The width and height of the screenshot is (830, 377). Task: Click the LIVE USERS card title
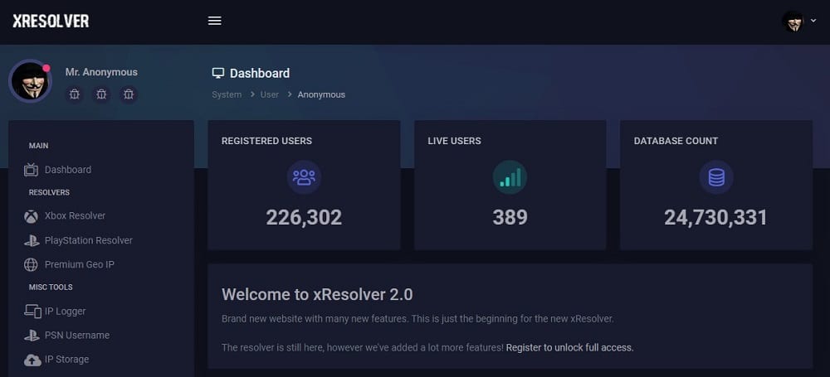(x=454, y=141)
